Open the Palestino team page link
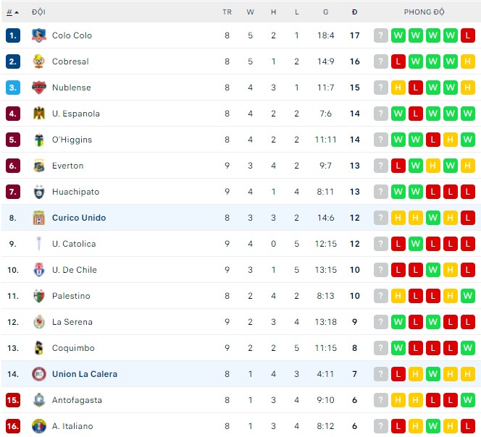Image resolution: width=481 pixels, height=437 pixels. (x=71, y=296)
